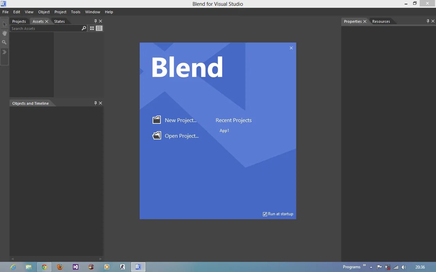Click the Action Center flag tray icon
Viewport: 436px width, 272px height.
[x=379, y=267]
